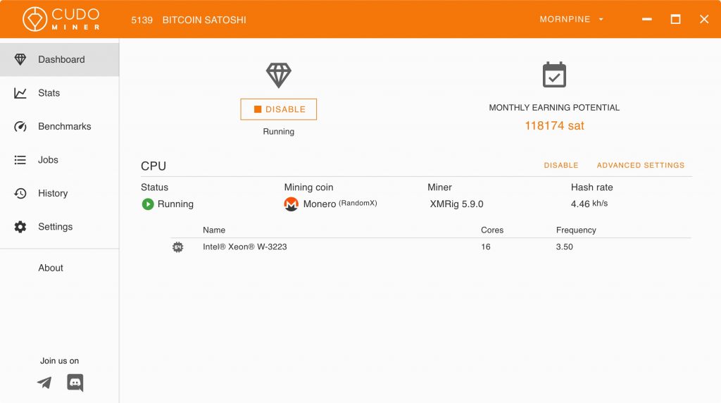The image size is (721, 403).
Task: Click the 4.46 kh/s hash rate
Action: pyautogui.click(x=589, y=204)
